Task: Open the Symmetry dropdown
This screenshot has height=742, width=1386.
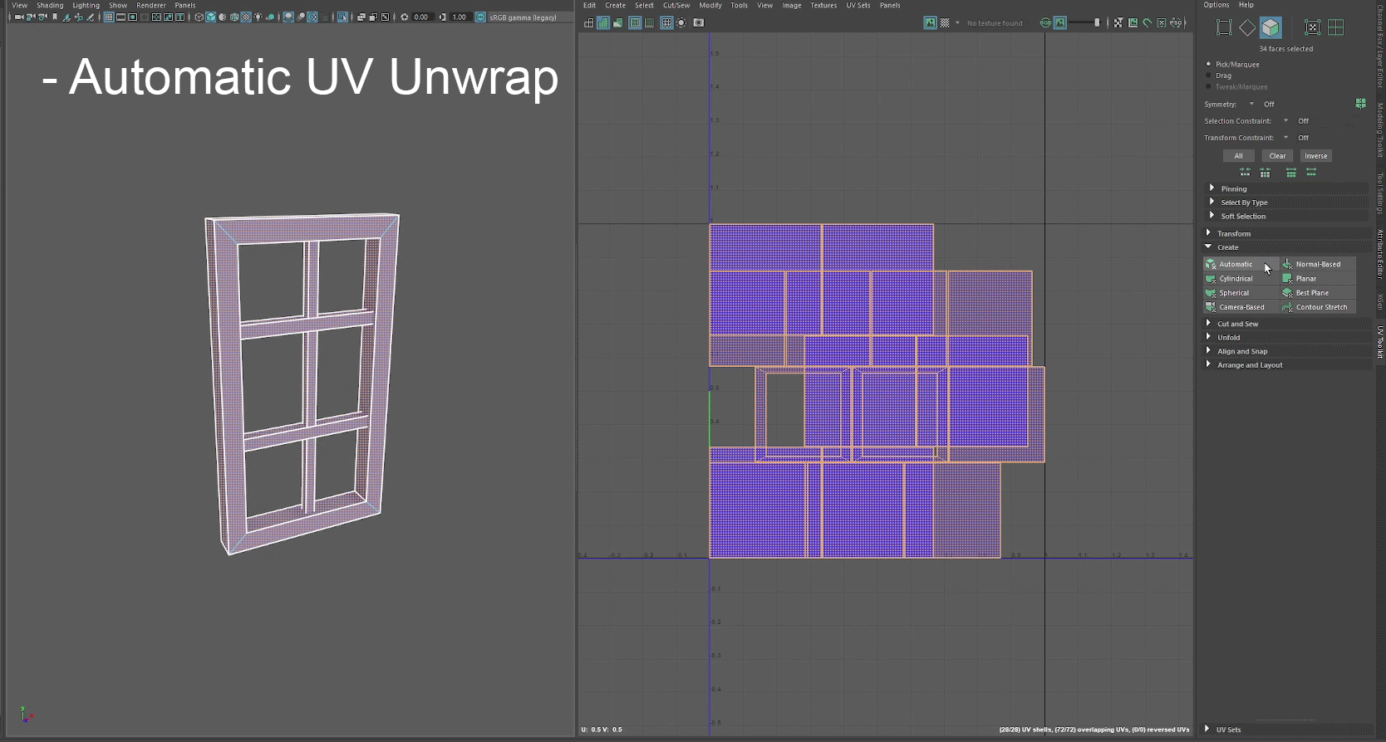Action: (1251, 104)
